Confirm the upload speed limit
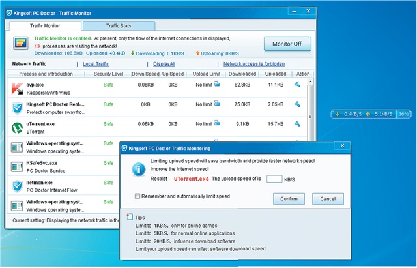417x268 pixels. [x=289, y=199]
